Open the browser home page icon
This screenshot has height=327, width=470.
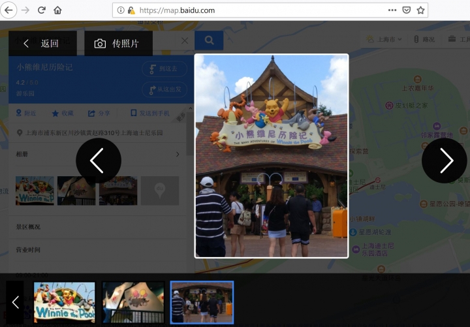click(x=57, y=10)
